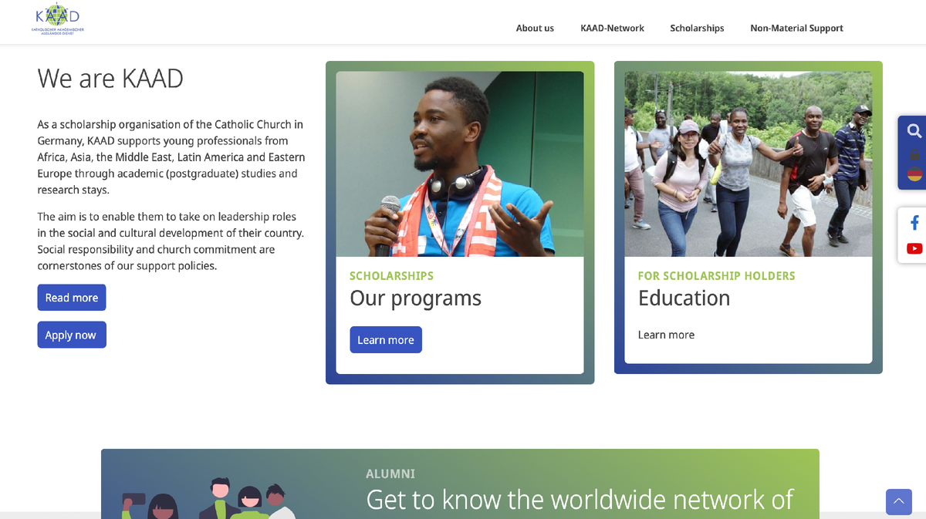Click the worldwide network banner heading
This screenshot has width=926, height=519.
coord(580,500)
